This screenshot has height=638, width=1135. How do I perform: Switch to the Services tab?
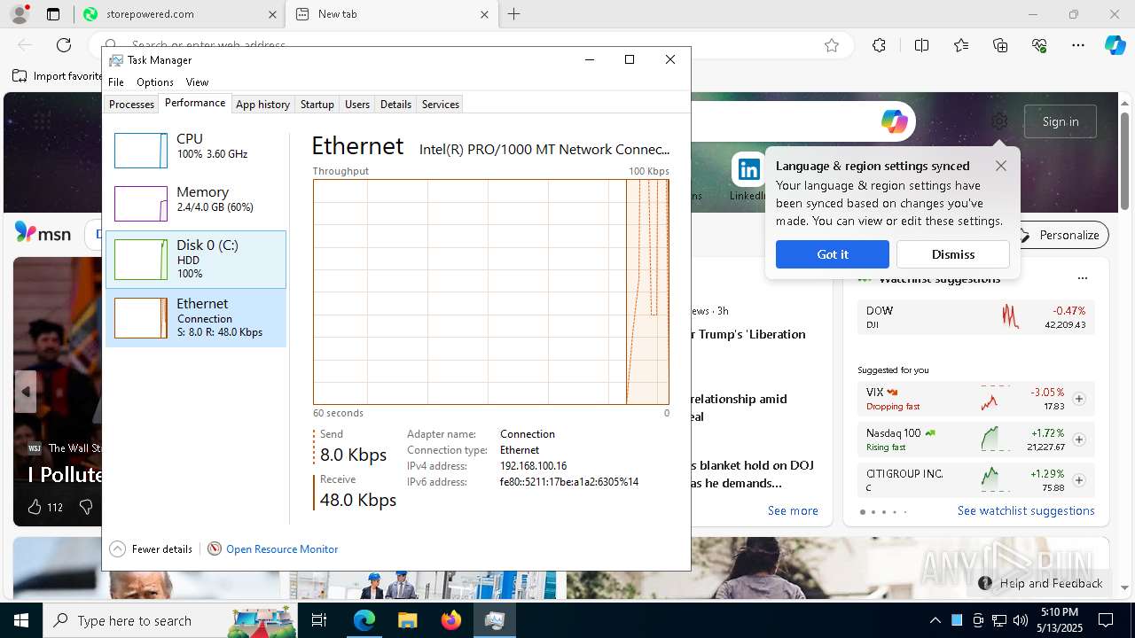pyautogui.click(x=441, y=105)
